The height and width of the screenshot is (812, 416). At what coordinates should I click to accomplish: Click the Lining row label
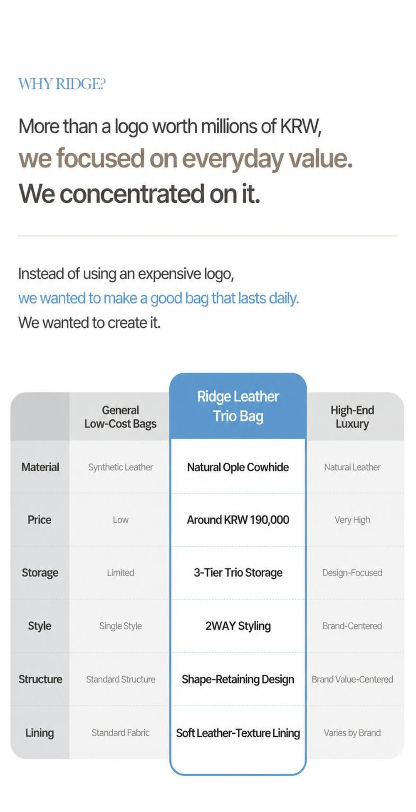click(40, 732)
